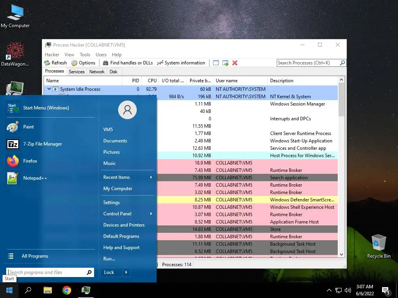Viewport: 398px width, 298px height.
Task: Click Process Hacker taskbar icon
Action: pyautogui.click(x=86, y=290)
